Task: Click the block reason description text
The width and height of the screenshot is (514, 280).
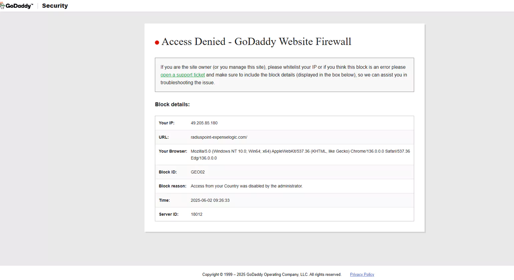Action: click(x=246, y=186)
